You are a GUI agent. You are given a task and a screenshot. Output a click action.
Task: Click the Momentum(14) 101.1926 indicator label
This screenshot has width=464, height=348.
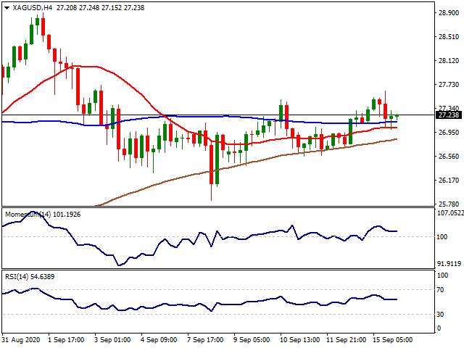pos(43,215)
